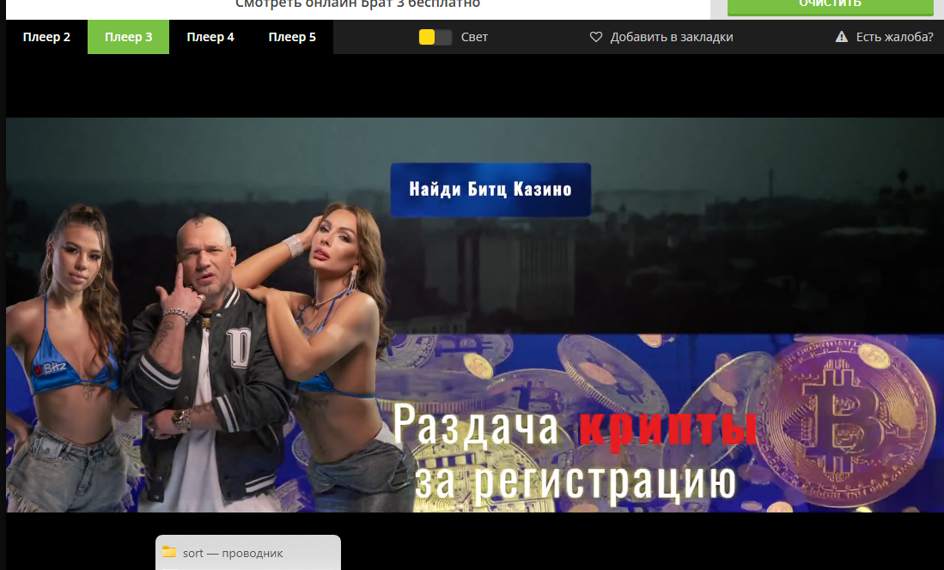Click the heart bookmark icon
The image size is (944, 570).
point(596,37)
